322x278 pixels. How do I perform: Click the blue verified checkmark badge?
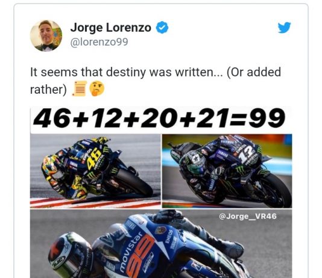coord(162,28)
